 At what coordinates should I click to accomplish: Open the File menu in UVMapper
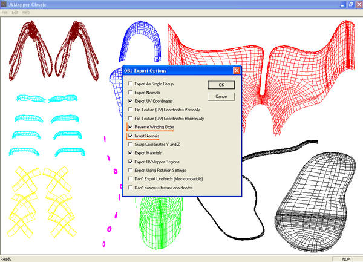click(5, 13)
